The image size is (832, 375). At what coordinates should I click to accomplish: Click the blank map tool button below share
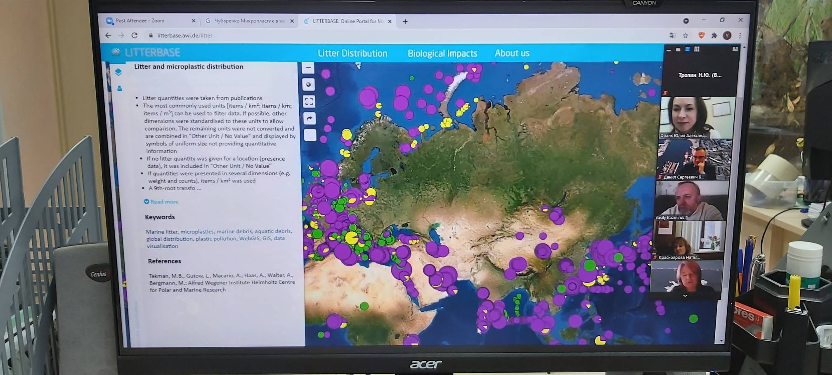(x=310, y=135)
